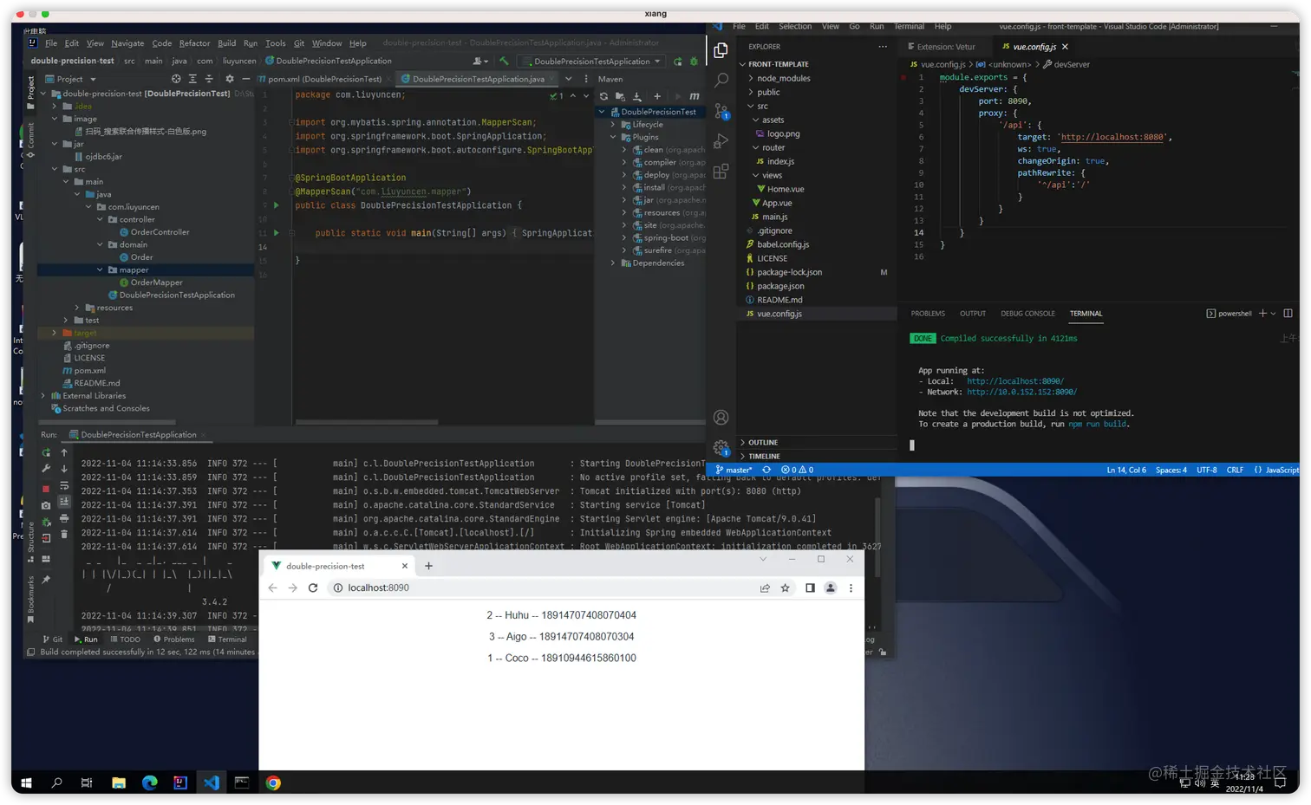Open Network link http://10.0.152.152:8090/
This screenshot has height=805, width=1311.
(1022, 392)
